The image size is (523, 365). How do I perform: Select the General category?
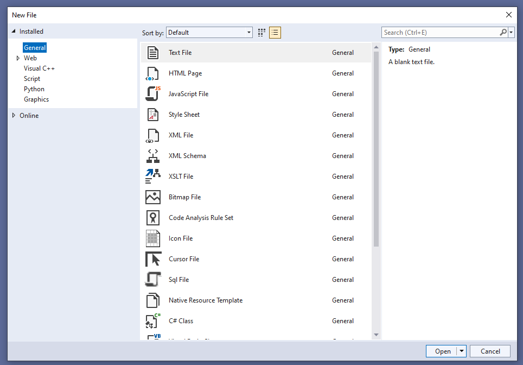coord(35,48)
